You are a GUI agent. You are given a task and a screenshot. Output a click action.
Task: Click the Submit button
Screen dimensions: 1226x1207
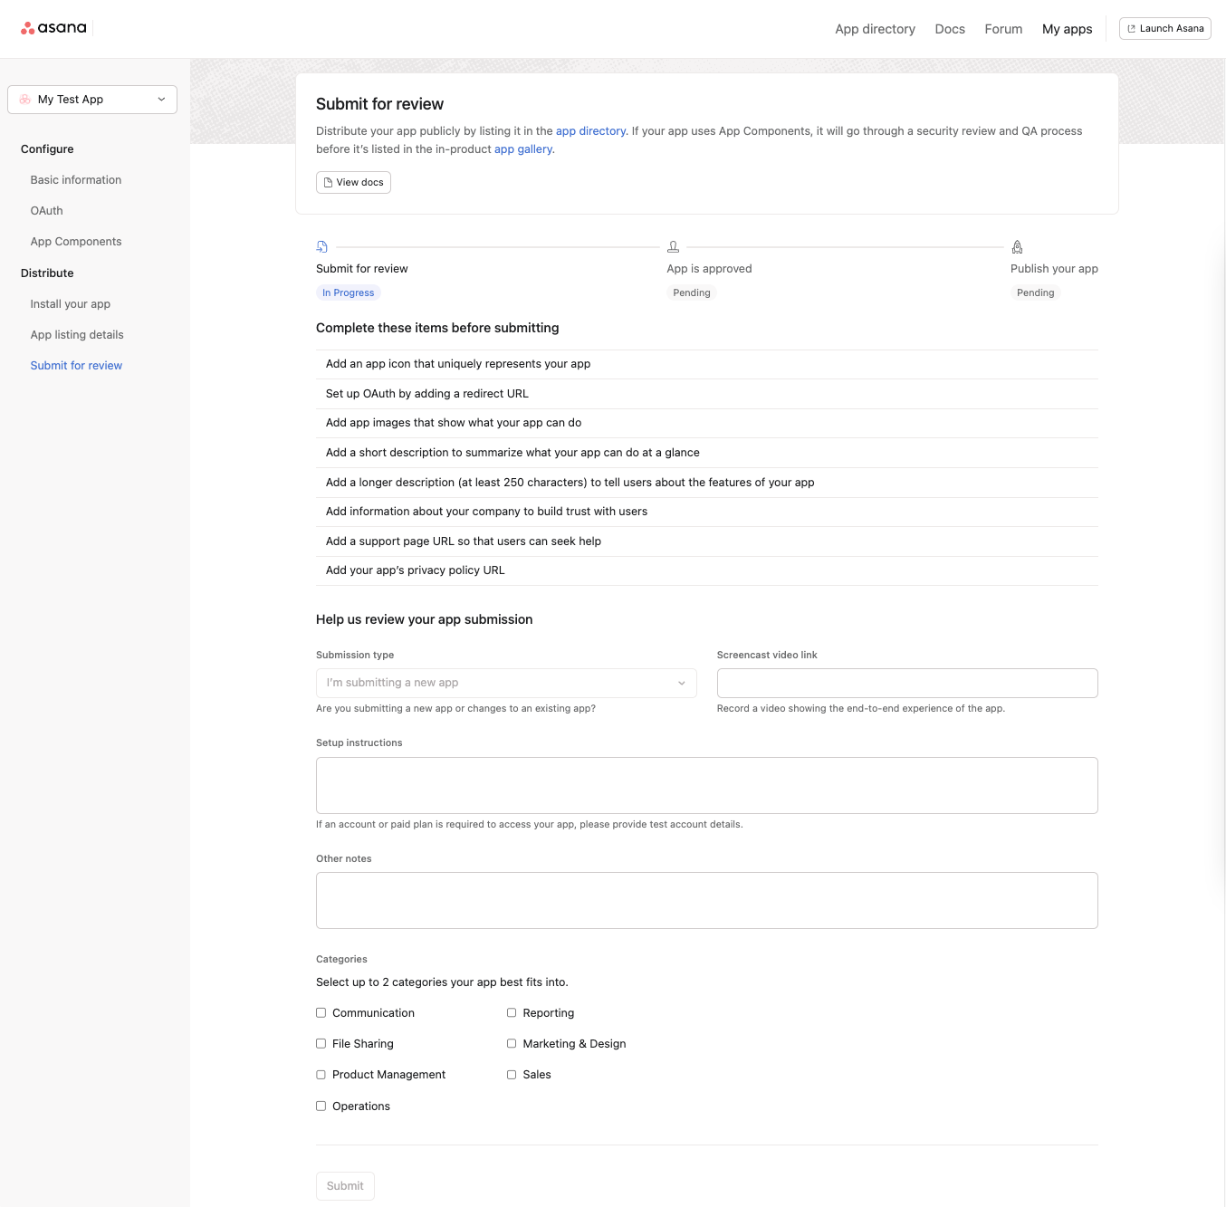coord(345,1186)
